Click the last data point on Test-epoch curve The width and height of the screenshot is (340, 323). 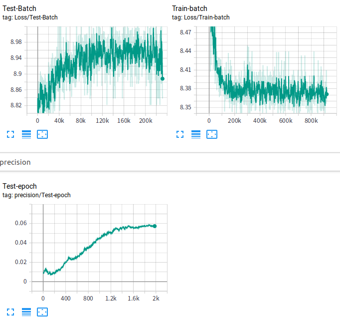pos(155,226)
